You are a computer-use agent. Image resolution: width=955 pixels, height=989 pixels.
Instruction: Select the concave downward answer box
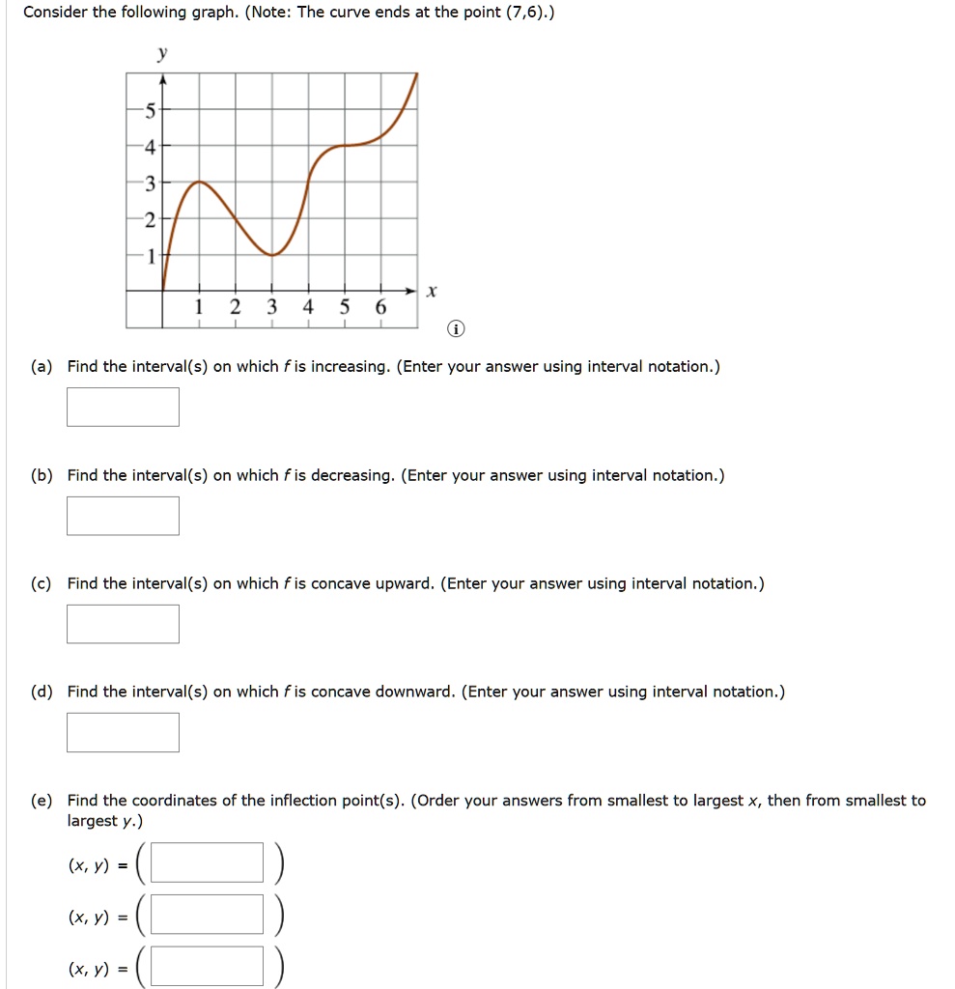(123, 732)
